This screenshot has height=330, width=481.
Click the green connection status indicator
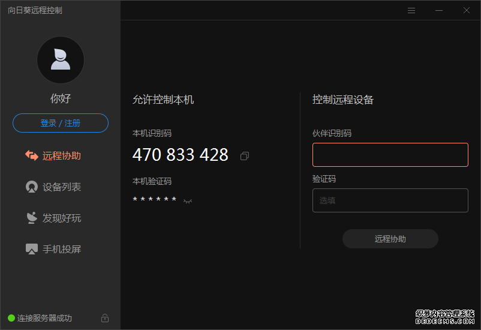(11, 318)
